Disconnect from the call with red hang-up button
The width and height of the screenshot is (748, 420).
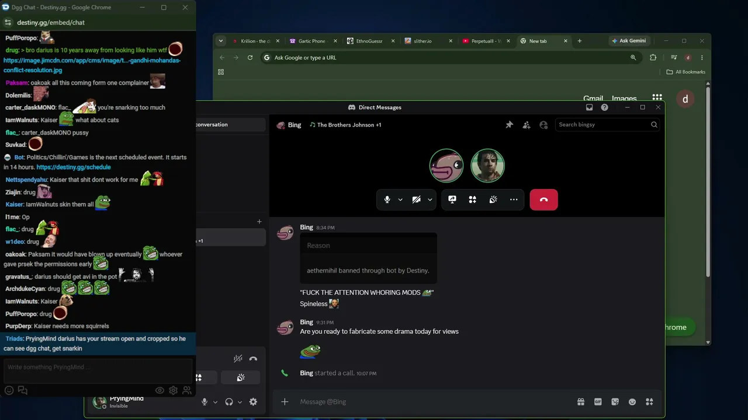pyautogui.click(x=543, y=199)
